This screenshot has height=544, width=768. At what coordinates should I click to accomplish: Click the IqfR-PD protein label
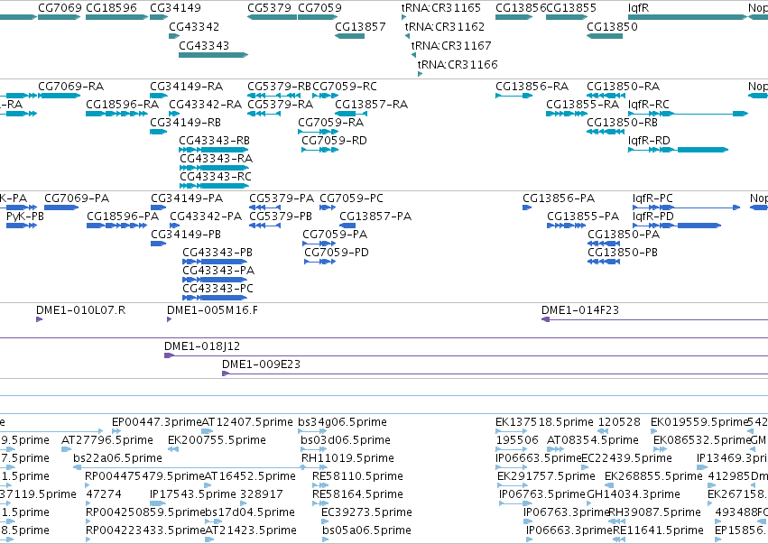click(x=653, y=217)
